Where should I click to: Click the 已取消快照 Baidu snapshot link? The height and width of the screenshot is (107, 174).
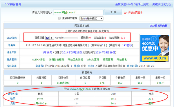[63, 83]
